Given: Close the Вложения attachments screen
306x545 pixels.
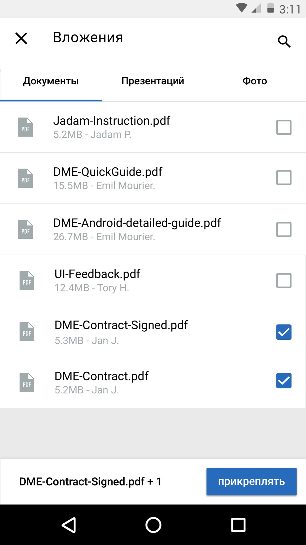Looking at the screenshot, I should [x=21, y=38].
